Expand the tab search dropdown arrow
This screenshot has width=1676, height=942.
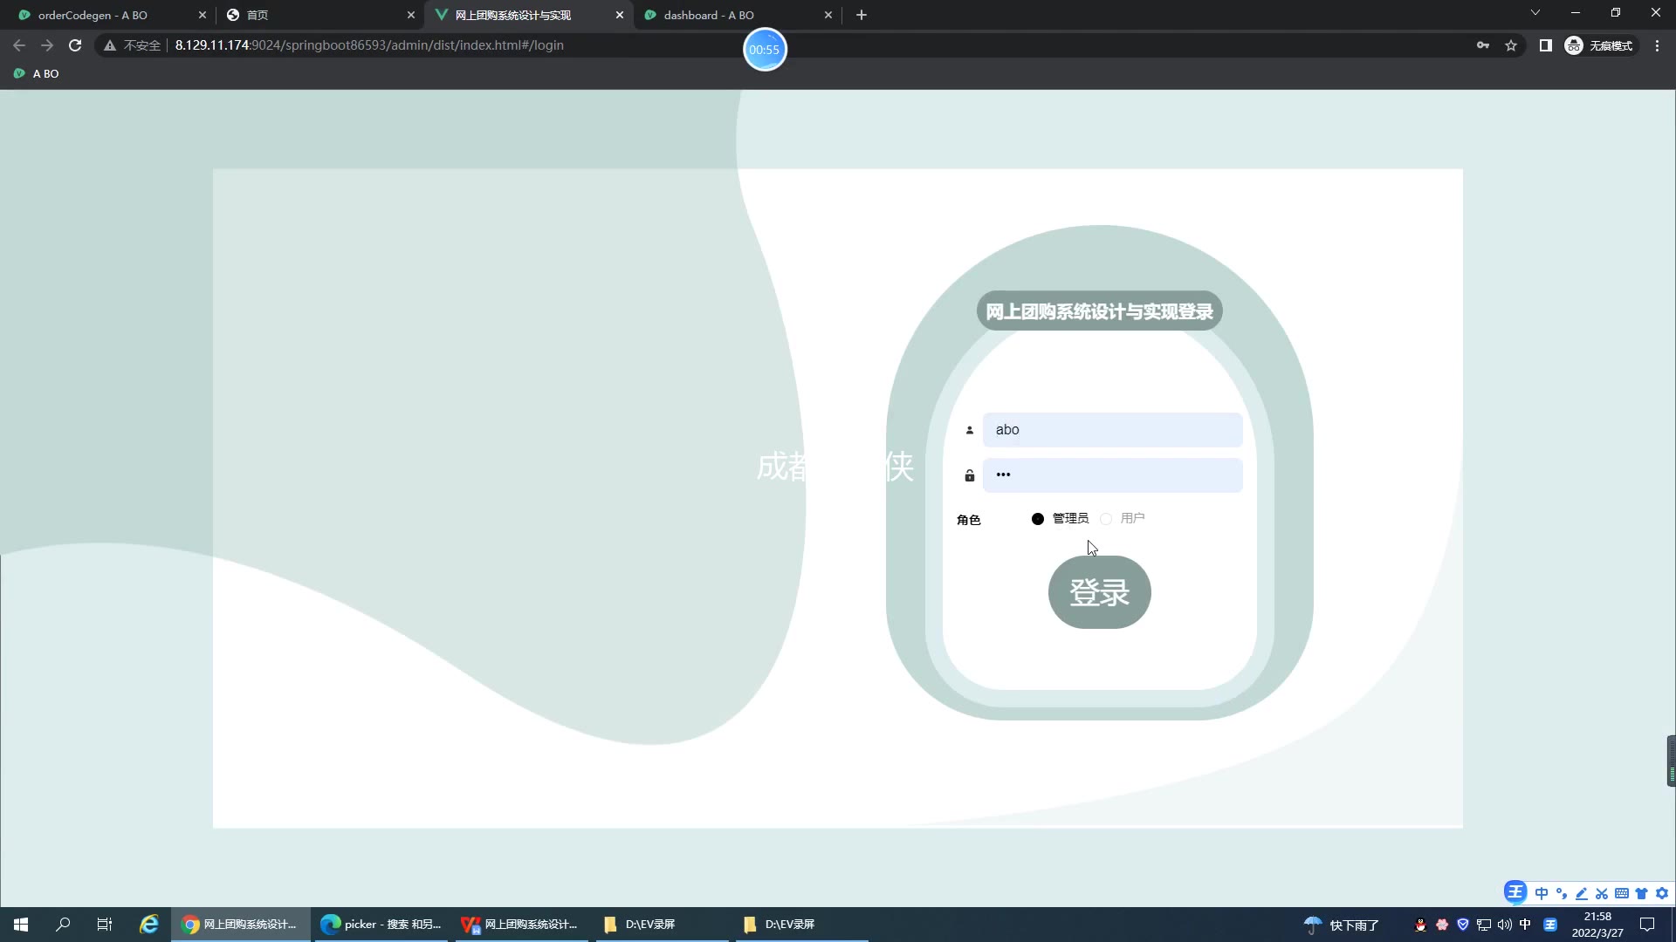click(x=1535, y=13)
